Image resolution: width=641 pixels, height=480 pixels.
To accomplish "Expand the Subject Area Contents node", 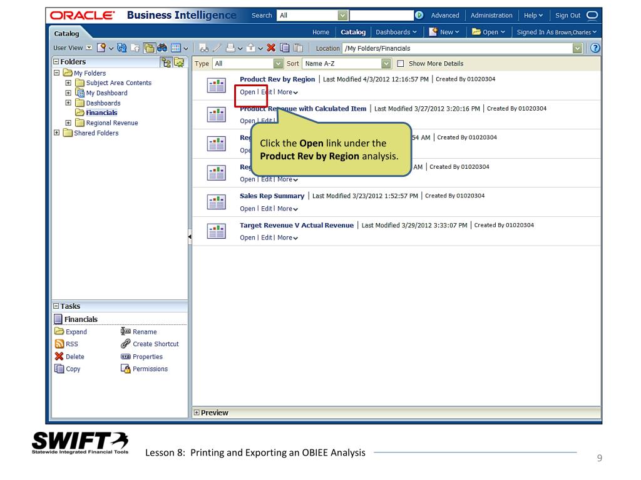I will coord(68,82).
